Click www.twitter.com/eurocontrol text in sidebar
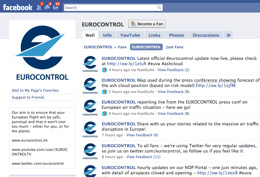The width and height of the screenshot is (260, 177). [38, 163]
